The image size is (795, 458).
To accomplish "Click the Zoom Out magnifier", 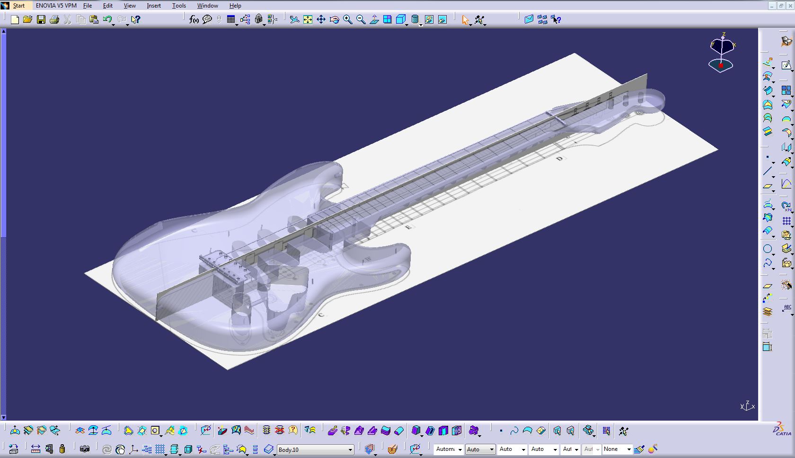I will [361, 19].
